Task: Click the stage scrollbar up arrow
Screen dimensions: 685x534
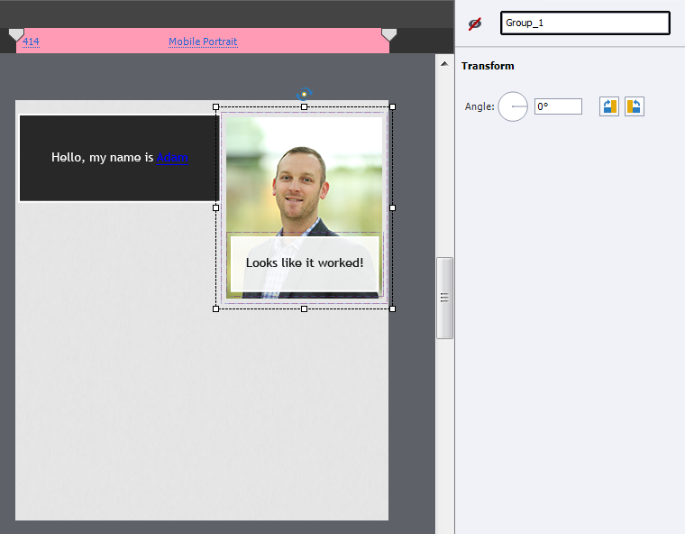Action: [444, 63]
